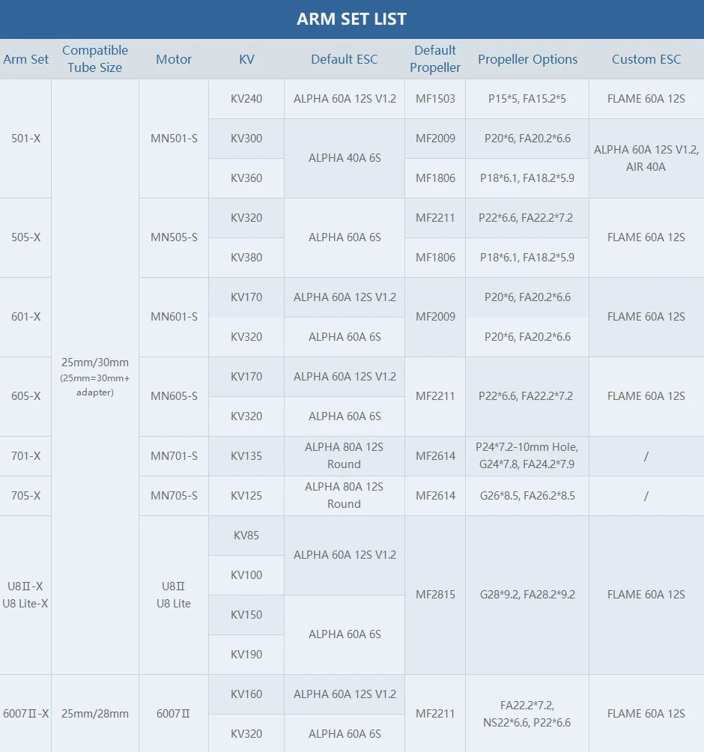The width and height of the screenshot is (704, 752).
Task: Click the MF1503 propeller cell
Action: click(435, 99)
